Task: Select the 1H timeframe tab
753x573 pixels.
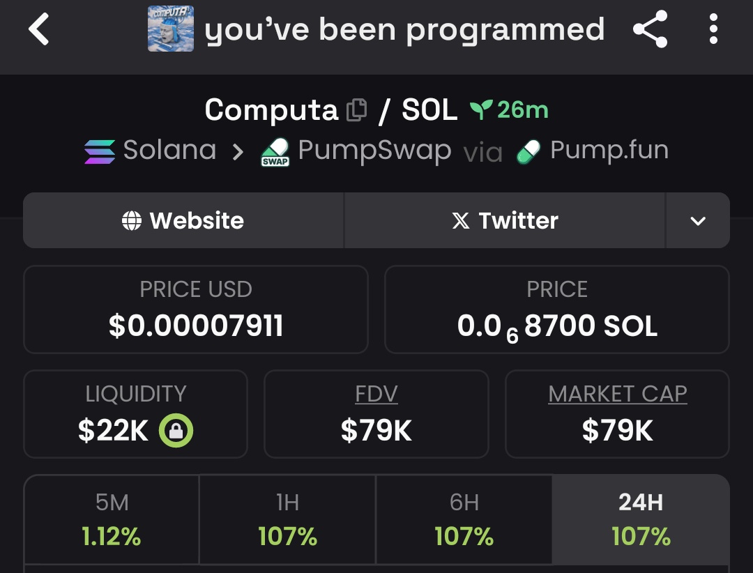Action: click(287, 520)
